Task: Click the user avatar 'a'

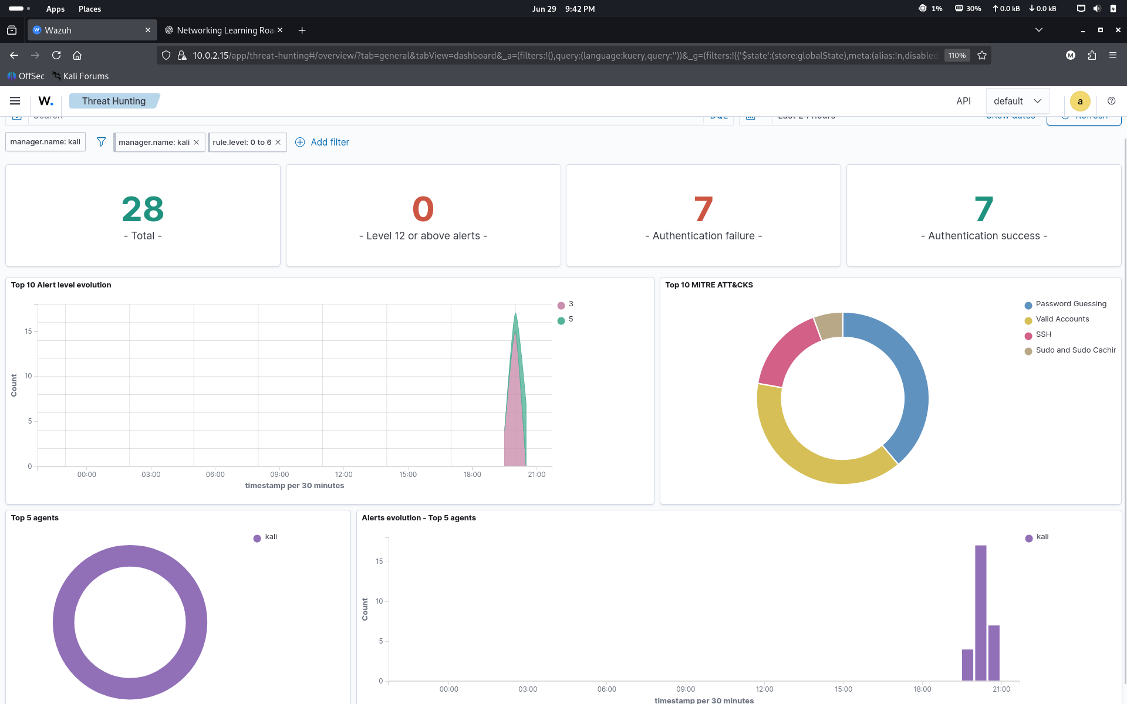Action: tap(1080, 101)
